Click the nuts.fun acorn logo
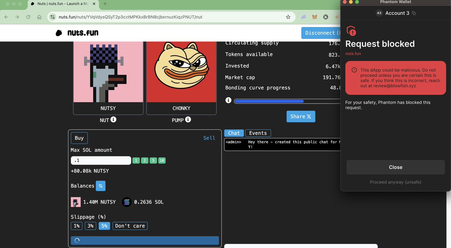The image size is (451, 248). click(59, 33)
